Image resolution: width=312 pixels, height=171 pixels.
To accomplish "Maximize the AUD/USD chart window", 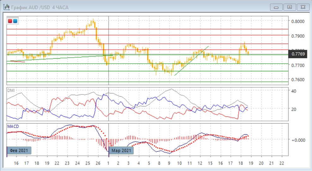I will [x=289, y=7].
